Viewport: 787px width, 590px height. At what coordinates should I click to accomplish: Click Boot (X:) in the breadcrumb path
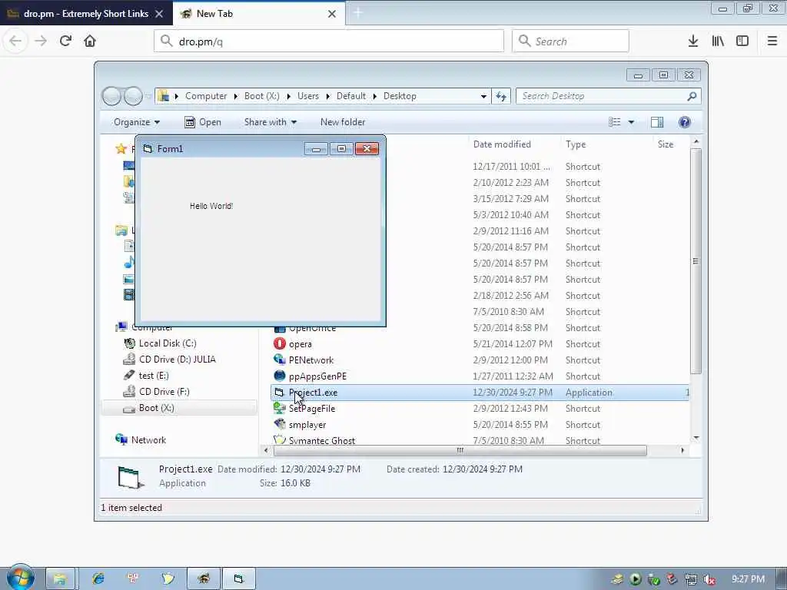(x=261, y=96)
